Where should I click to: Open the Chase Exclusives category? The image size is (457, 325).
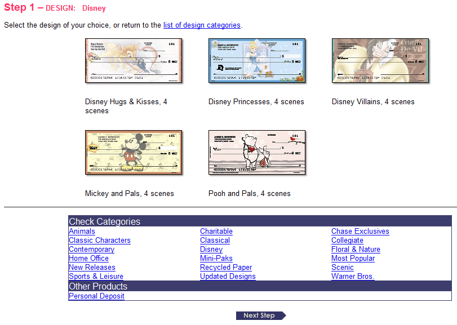coord(360,231)
